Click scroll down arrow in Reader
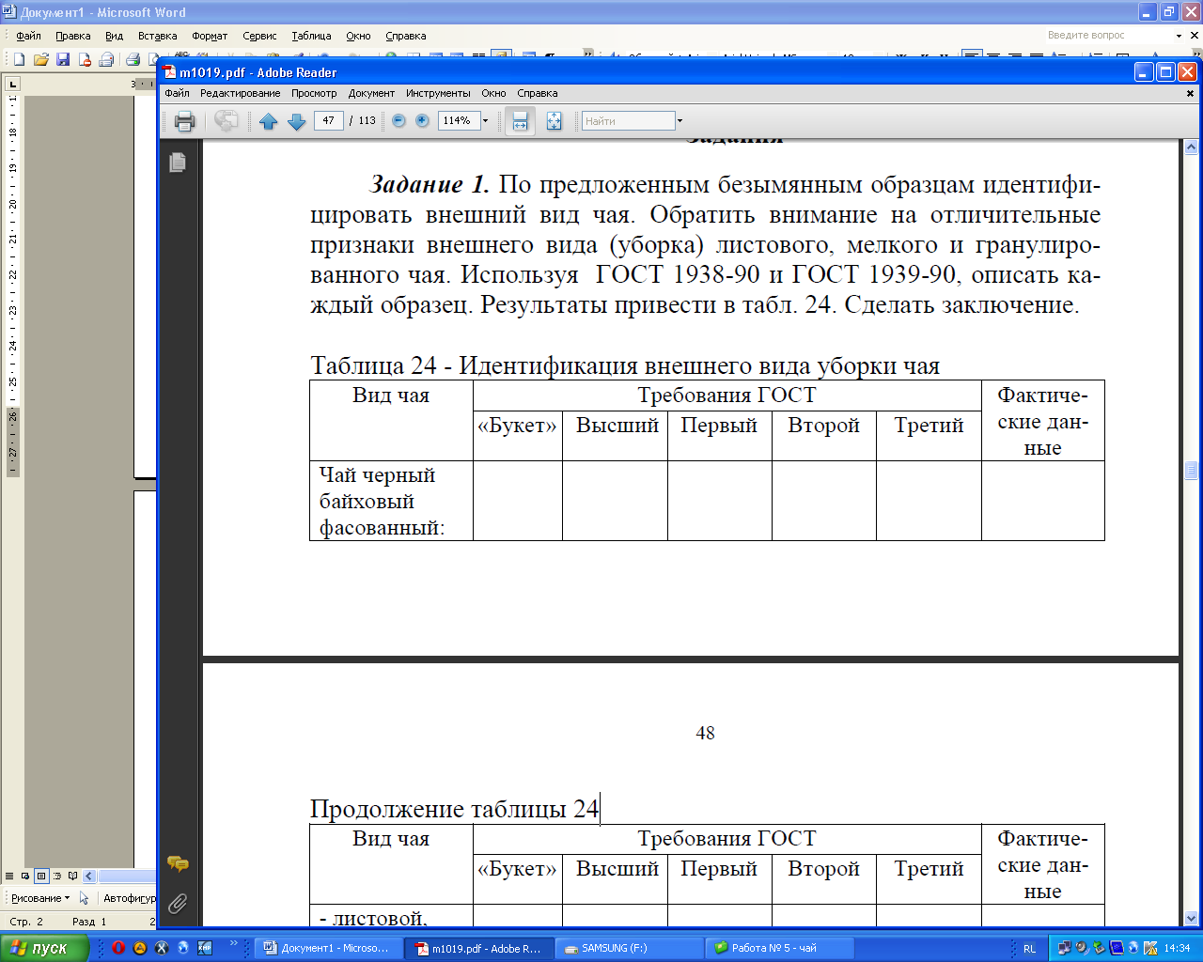1203x962 pixels. click(x=1191, y=918)
